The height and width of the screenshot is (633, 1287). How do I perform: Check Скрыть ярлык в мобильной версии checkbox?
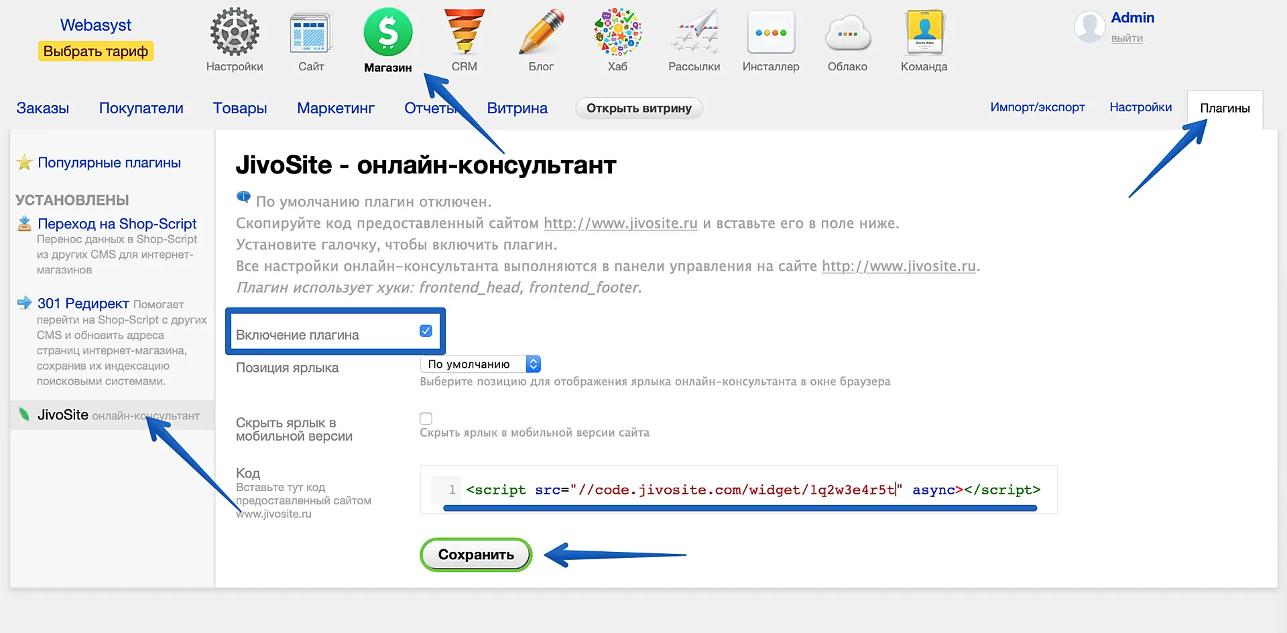click(x=426, y=419)
